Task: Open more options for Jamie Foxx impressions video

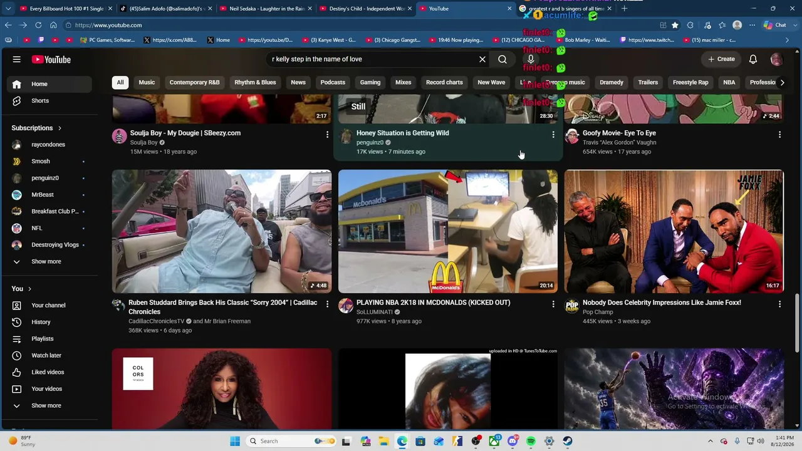Action: pyautogui.click(x=779, y=304)
